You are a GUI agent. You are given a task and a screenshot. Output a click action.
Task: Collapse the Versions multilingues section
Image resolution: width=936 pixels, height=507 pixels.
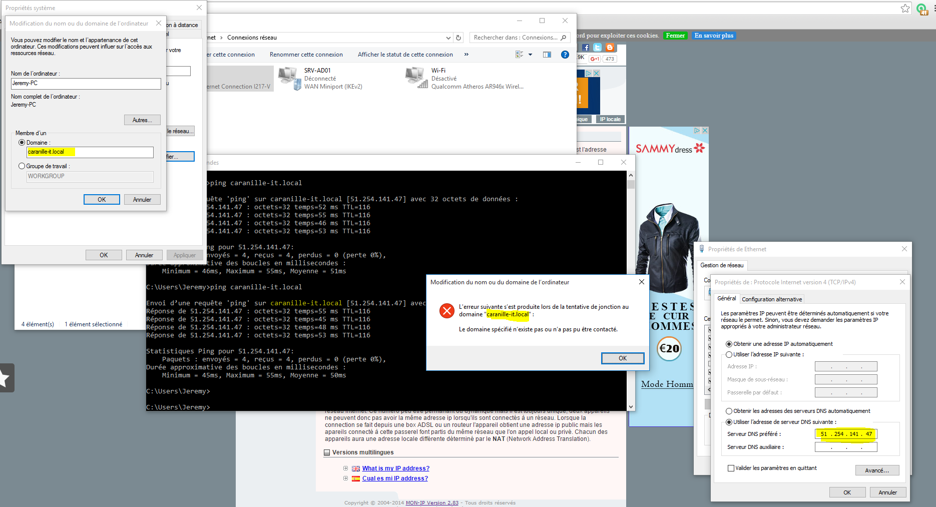[327, 452]
